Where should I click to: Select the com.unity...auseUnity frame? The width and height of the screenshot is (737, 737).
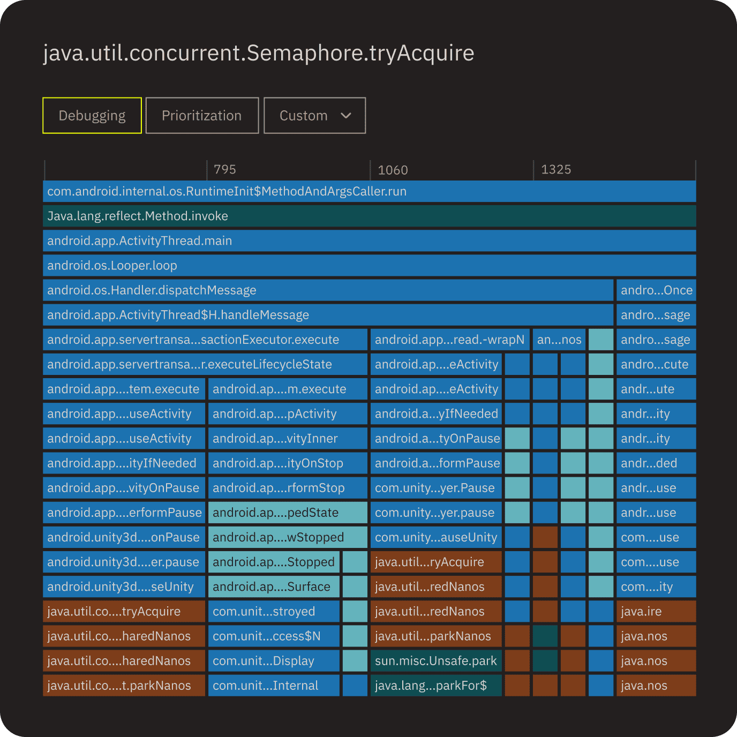(436, 537)
